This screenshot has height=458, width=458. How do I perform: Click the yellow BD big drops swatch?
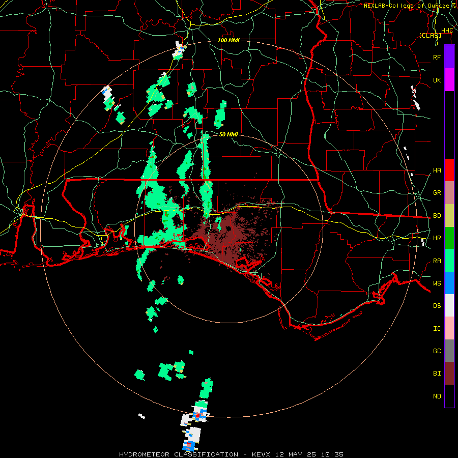(449, 215)
